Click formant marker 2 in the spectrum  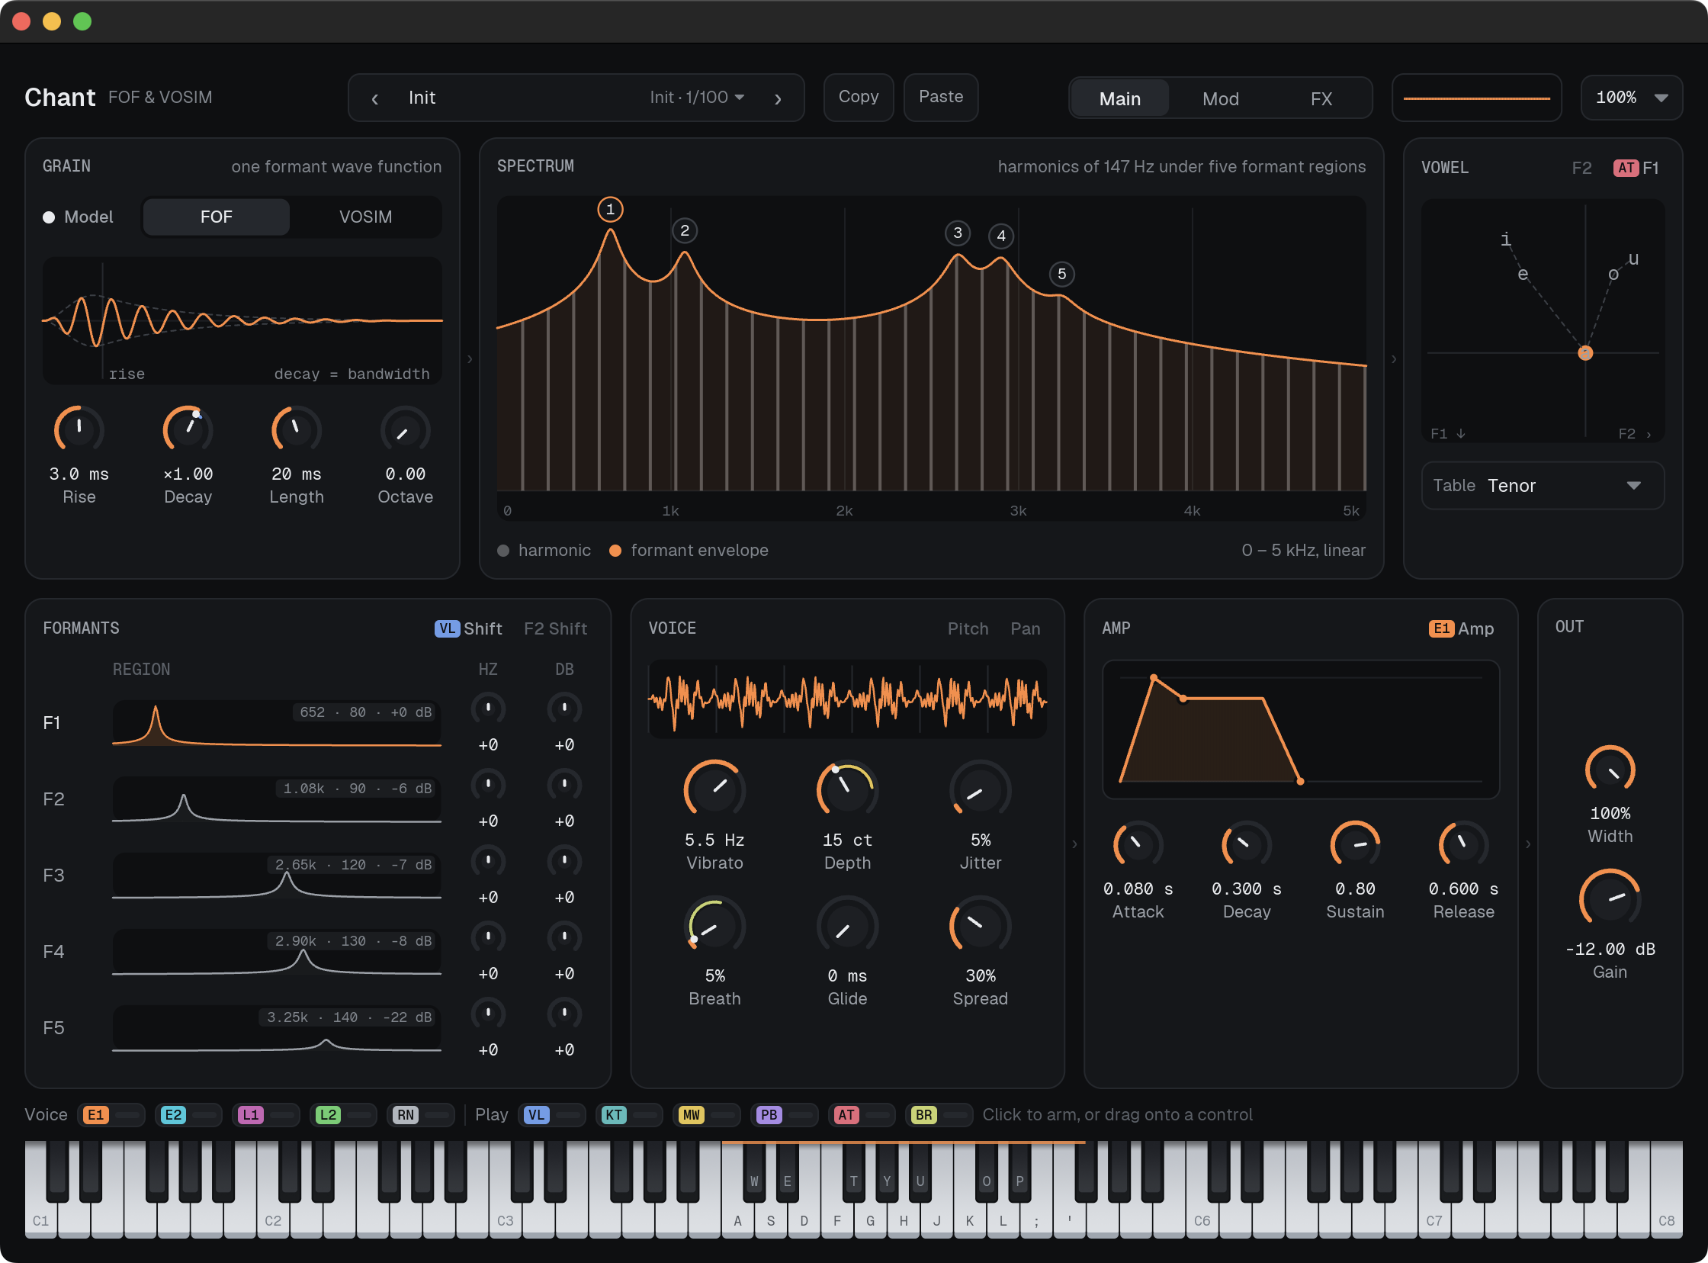(x=685, y=230)
